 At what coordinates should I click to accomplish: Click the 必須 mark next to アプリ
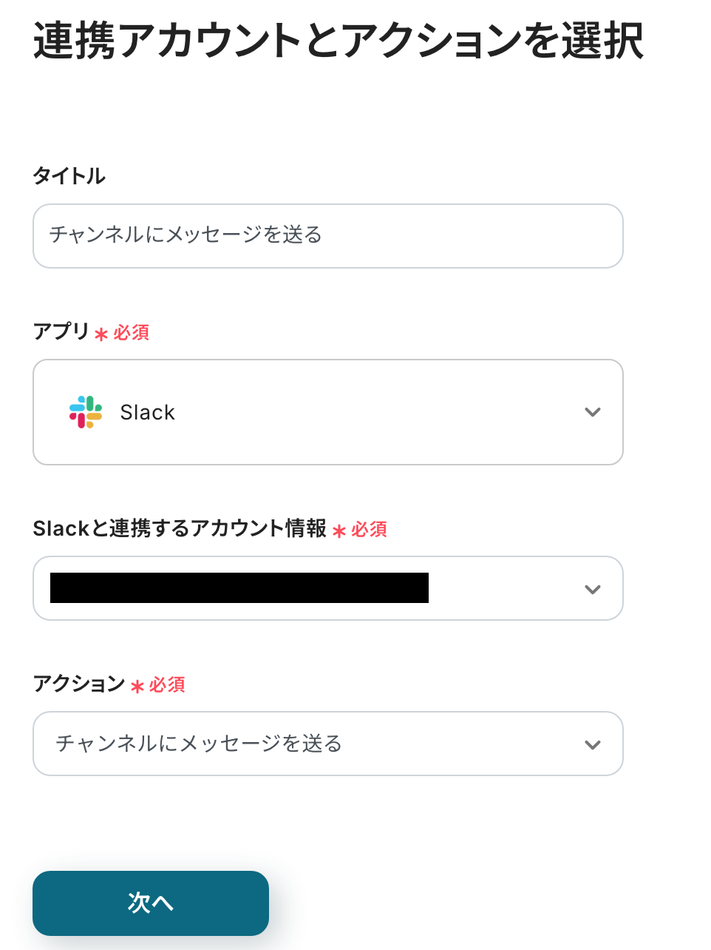point(132,333)
